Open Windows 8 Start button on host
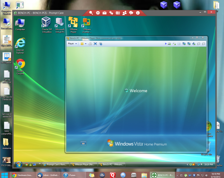Image resolution: width=224 pixels, height=178 pixels. 5,175
